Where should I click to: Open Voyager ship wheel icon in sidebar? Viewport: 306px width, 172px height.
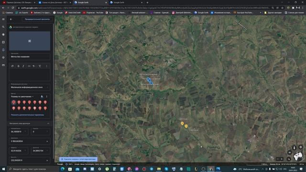coord(3,34)
